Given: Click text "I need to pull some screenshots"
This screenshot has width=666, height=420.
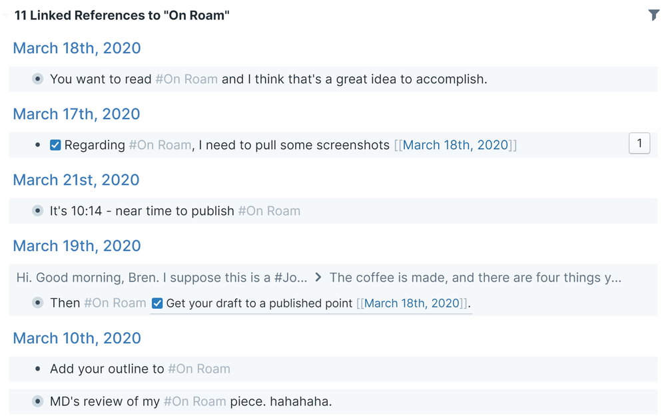Looking at the screenshot, I should [x=294, y=145].
